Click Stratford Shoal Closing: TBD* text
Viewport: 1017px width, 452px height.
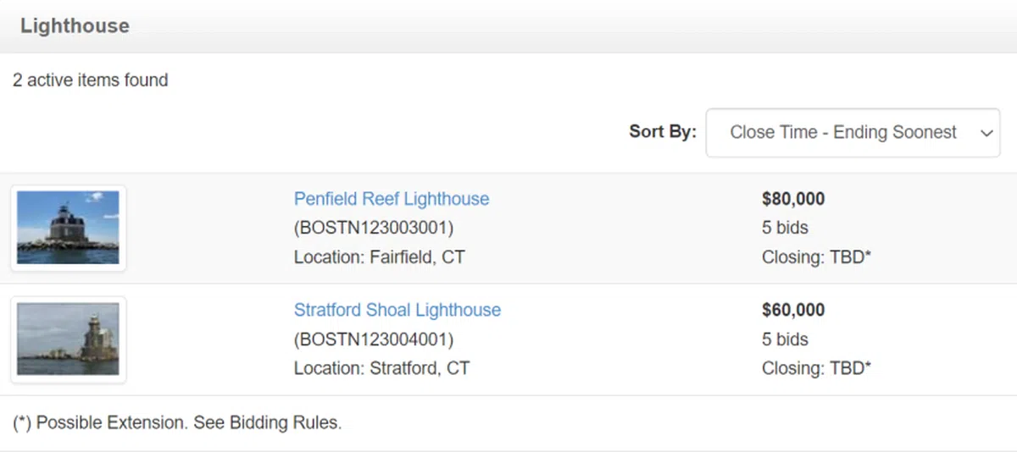coord(816,368)
